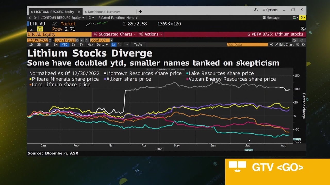Select the line chart type icon
The image size is (330, 185).
click(114, 44)
